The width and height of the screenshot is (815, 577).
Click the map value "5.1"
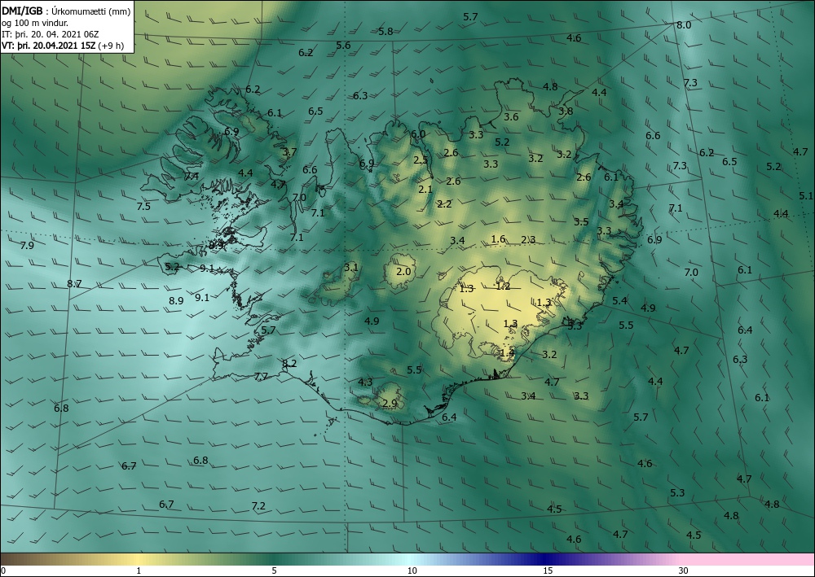point(806,195)
